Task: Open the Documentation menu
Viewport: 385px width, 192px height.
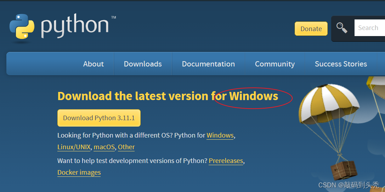Action: coord(208,64)
